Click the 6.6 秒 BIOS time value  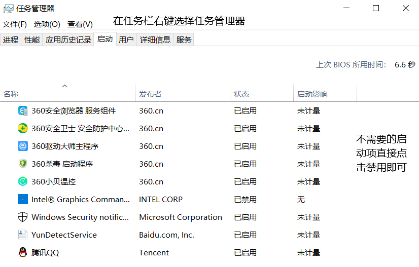click(405, 65)
